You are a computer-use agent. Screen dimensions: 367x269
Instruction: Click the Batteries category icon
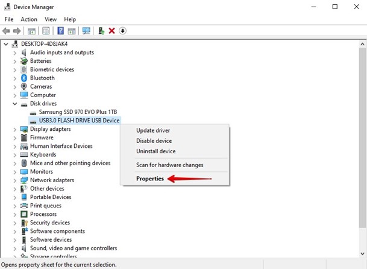pyautogui.click(x=24, y=61)
